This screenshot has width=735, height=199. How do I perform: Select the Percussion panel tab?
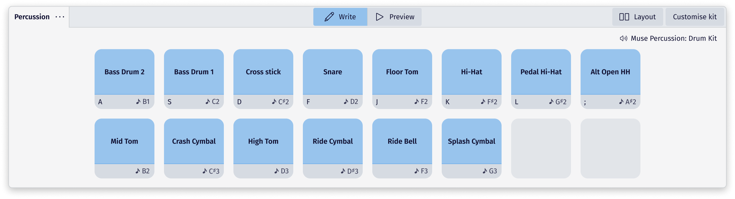click(32, 17)
